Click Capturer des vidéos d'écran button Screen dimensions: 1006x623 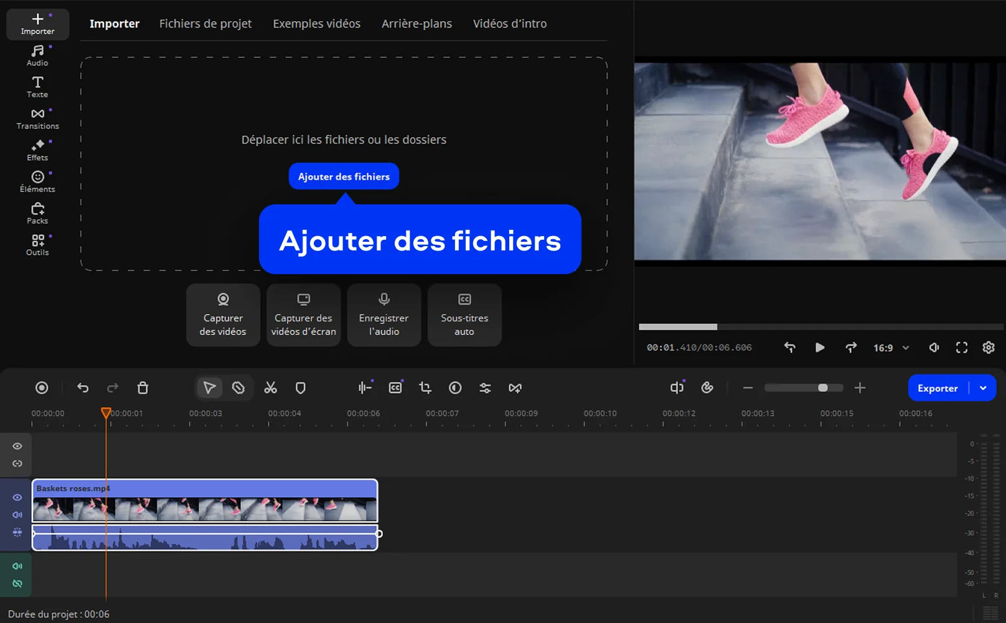[x=303, y=315]
